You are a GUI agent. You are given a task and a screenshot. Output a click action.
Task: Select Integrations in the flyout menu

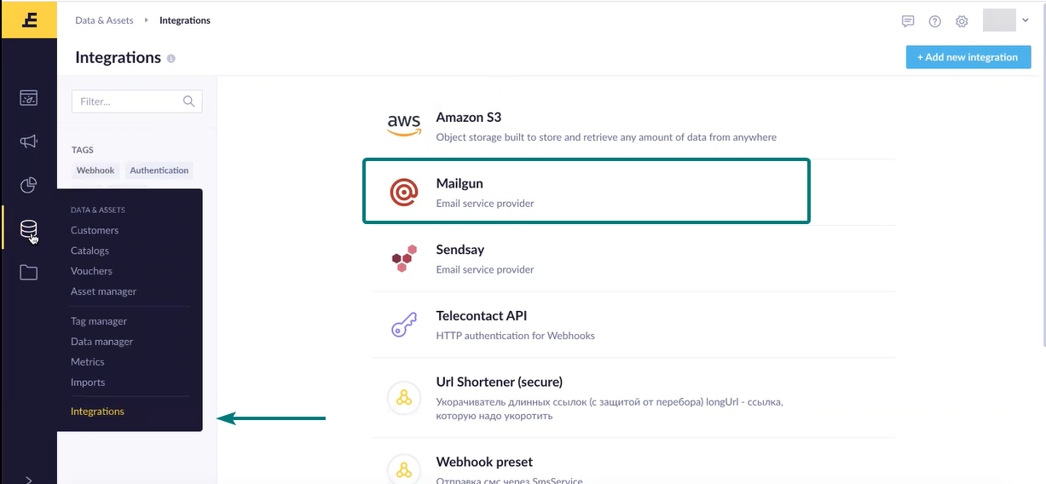(x=97, y=411)
